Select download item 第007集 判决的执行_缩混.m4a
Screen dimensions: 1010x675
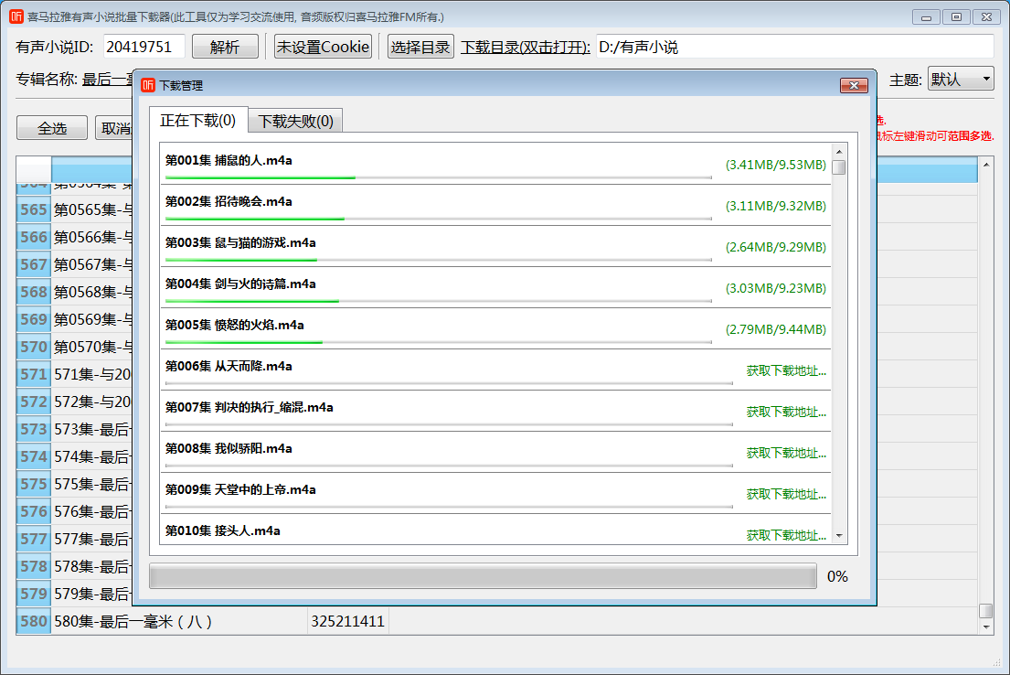(495, 412)
